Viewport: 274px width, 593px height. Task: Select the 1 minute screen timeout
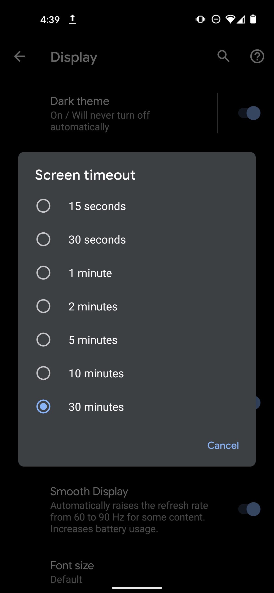click(90, 273)
